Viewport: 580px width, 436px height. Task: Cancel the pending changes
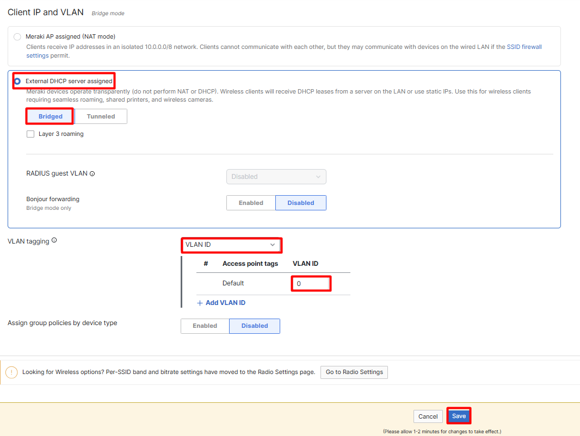coord(428,416)
